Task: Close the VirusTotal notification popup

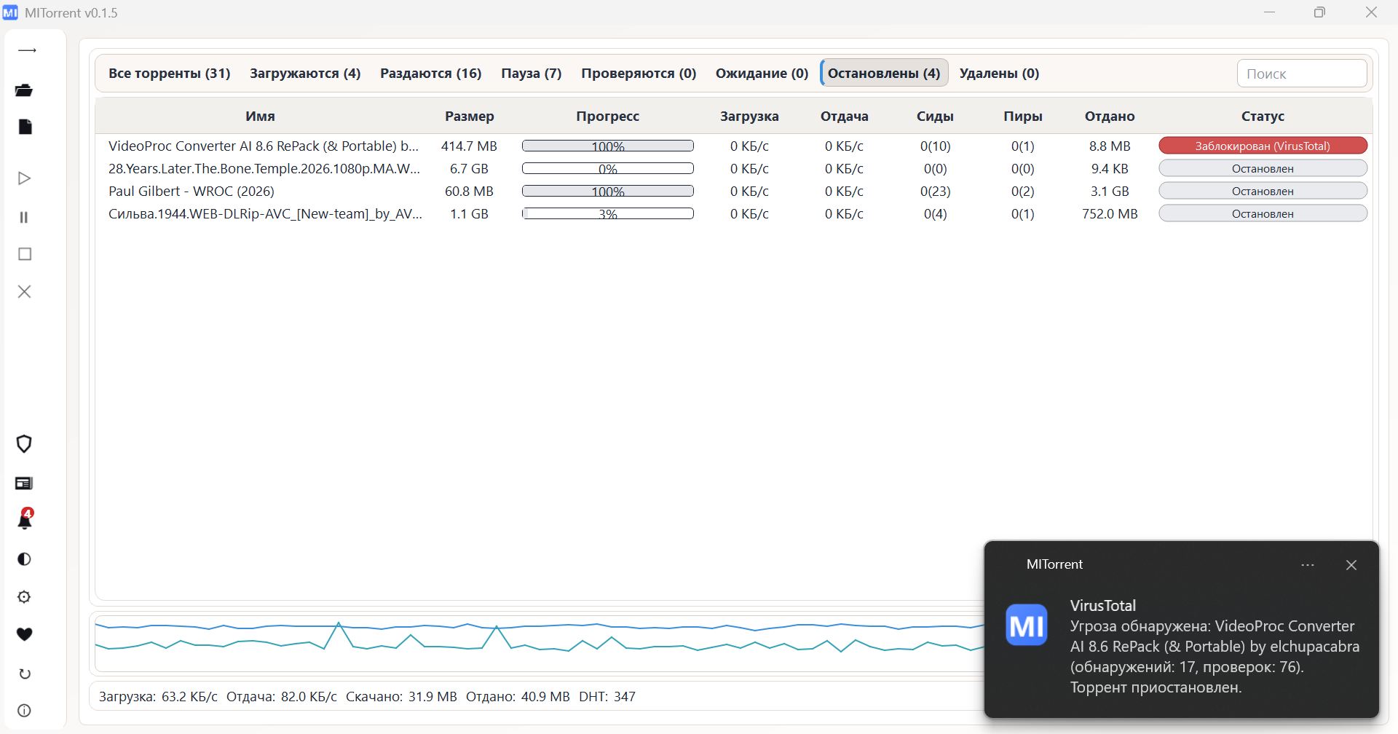Action: [1351, 565]
